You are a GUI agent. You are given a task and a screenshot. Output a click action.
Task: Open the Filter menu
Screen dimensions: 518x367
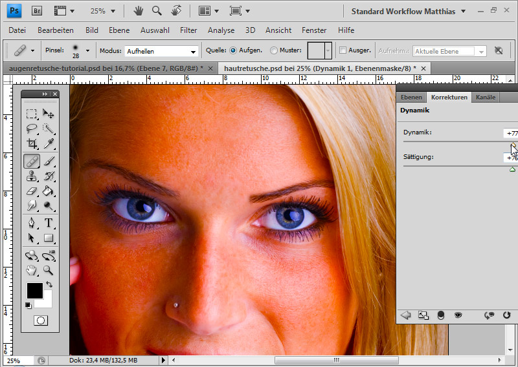tap(188, 30)
